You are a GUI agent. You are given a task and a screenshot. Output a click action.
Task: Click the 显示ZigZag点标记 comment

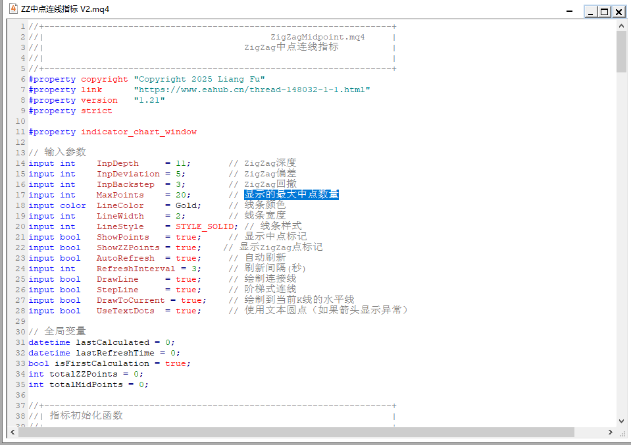[281, 247]
